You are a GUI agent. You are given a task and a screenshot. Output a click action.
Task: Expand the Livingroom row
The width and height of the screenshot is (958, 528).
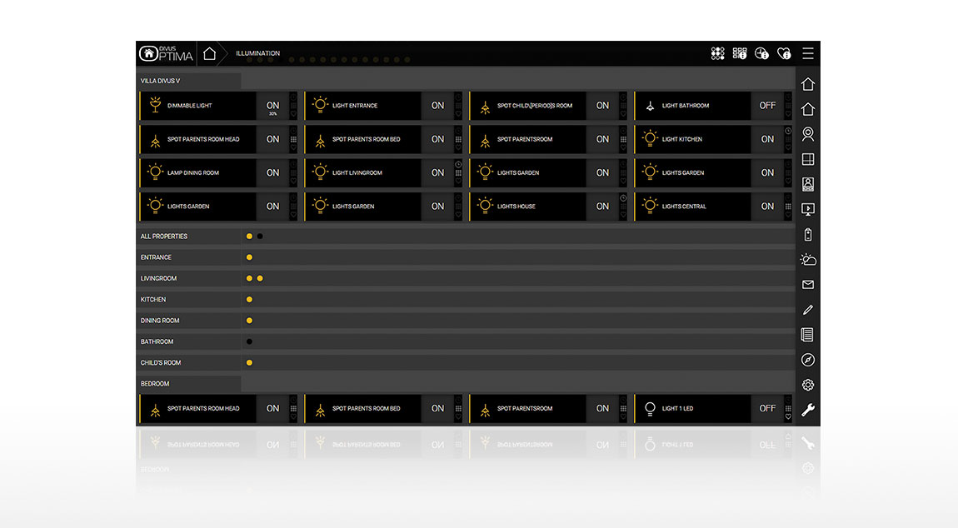coord(159,278)
